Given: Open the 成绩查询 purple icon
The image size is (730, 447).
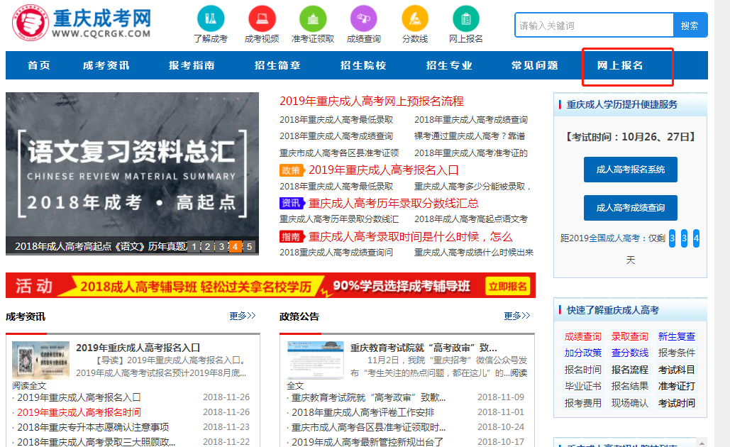Looking at the screenshot, I should [364, 18].
